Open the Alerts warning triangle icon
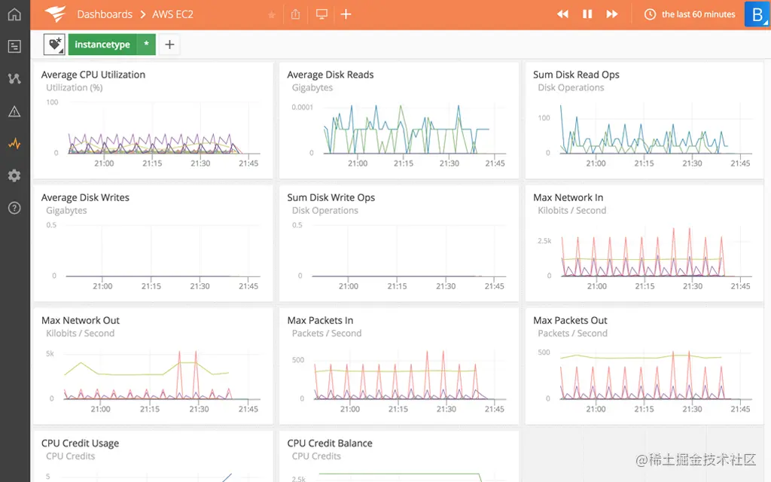Viewport: 771px width, 482px height. [14, 111]
